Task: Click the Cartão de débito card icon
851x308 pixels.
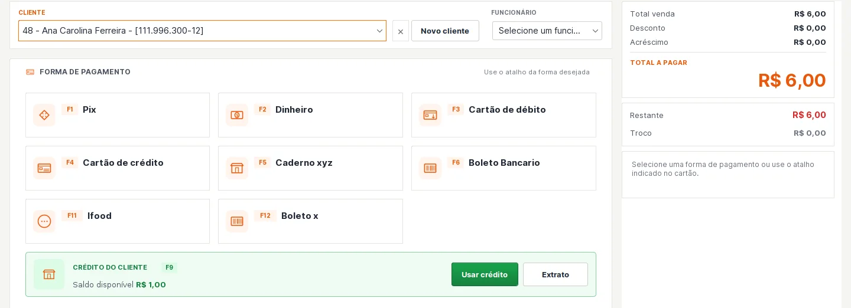Action: [x=430, y=115]
